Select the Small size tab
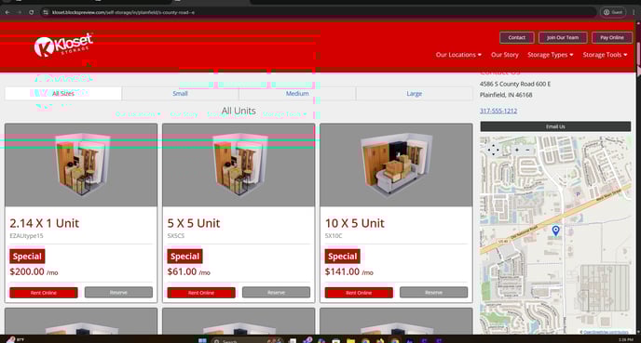 [181, 93]
